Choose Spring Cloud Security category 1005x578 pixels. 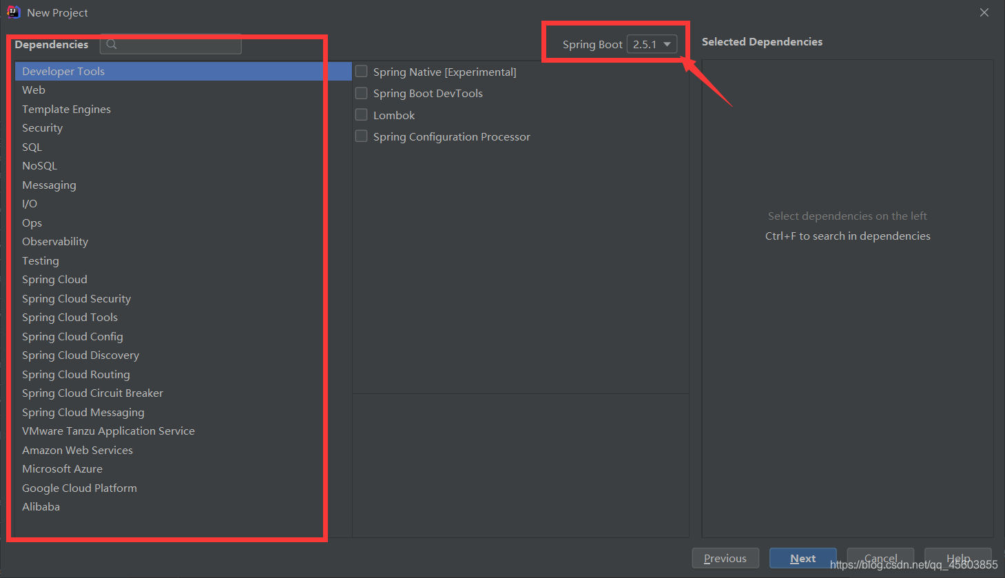click(183, 298)
